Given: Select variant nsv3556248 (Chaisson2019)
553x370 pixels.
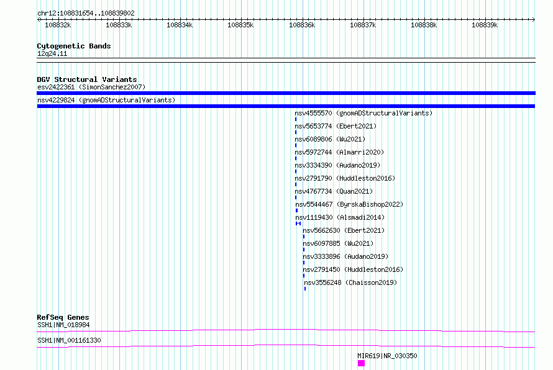Looking at the screenshot, I should click(x=350, y=282).
